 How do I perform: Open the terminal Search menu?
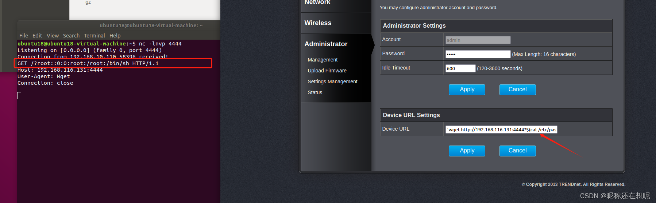71,36
